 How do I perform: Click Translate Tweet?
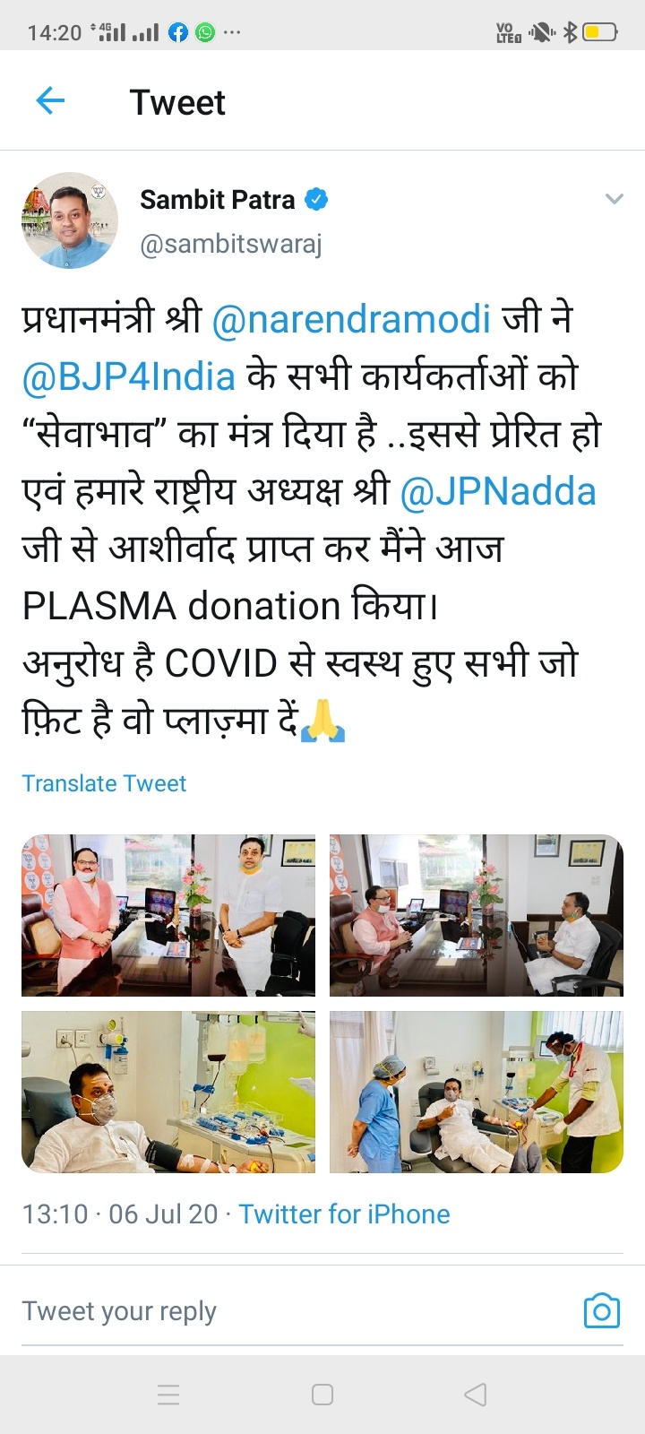[104, 783]
